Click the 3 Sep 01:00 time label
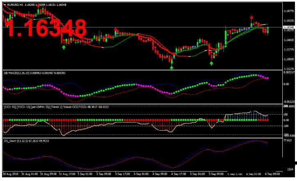 85,174
